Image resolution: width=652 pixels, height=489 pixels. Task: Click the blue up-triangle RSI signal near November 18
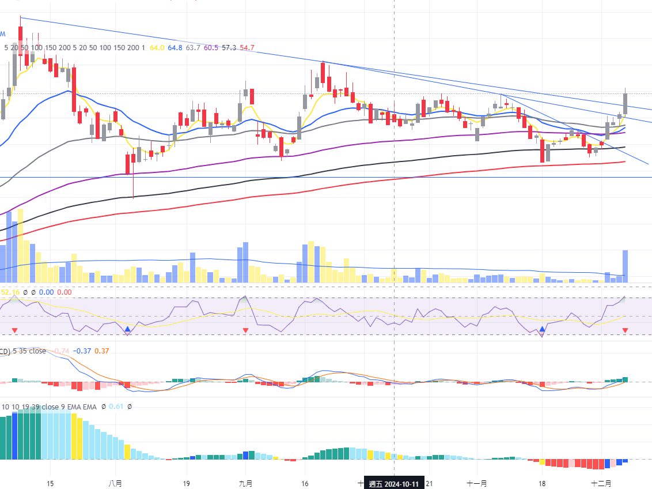[542, 329]
